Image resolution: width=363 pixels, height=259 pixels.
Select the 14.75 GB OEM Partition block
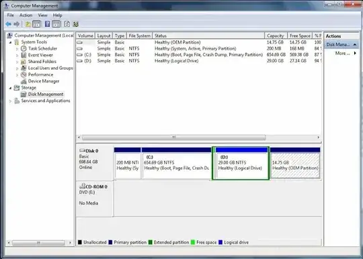click(295, 163)
